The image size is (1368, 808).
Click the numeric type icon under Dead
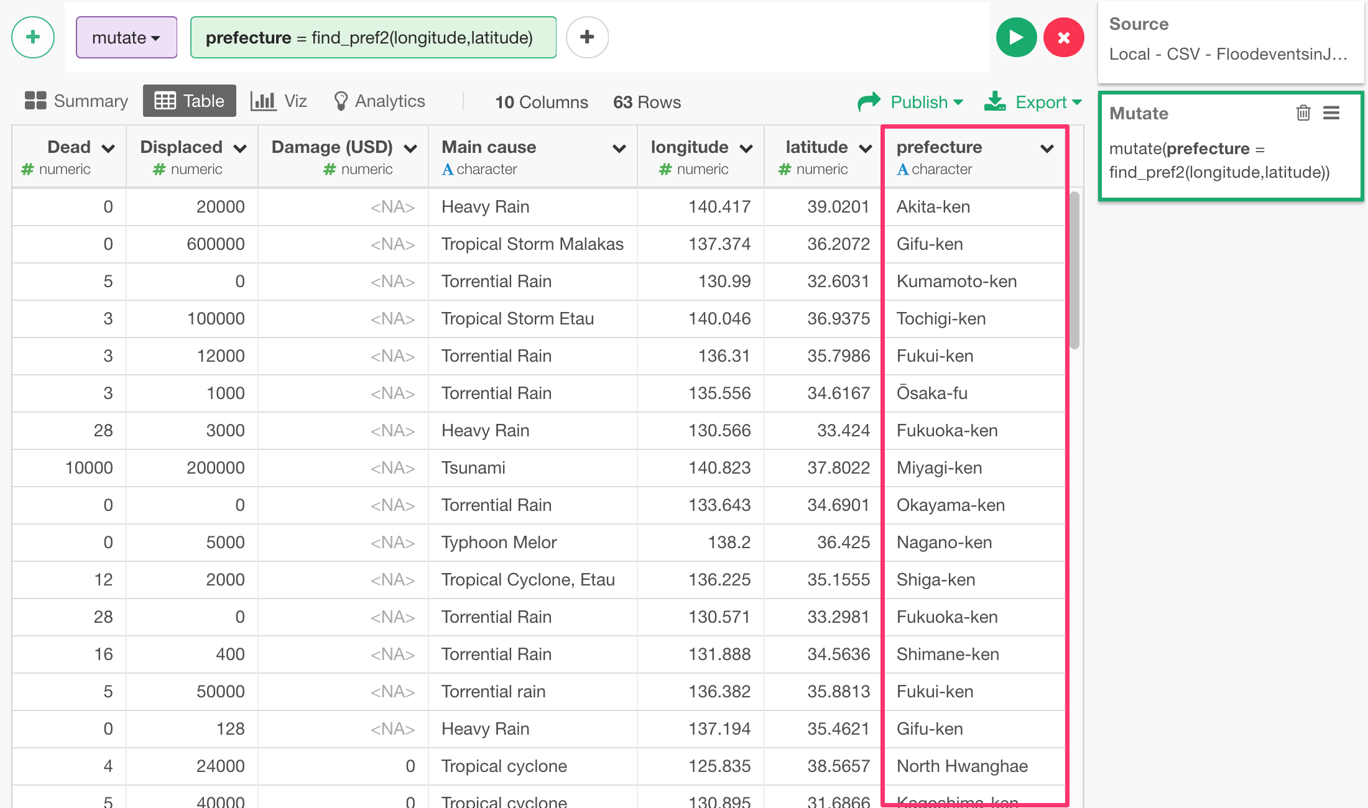pyautogui.click(x=27, y=168)
